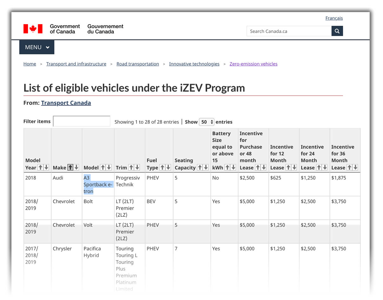
Task: Sort 12 Month Lease incentive ascending
Action: pyautogui.click(x=288, y=167)
